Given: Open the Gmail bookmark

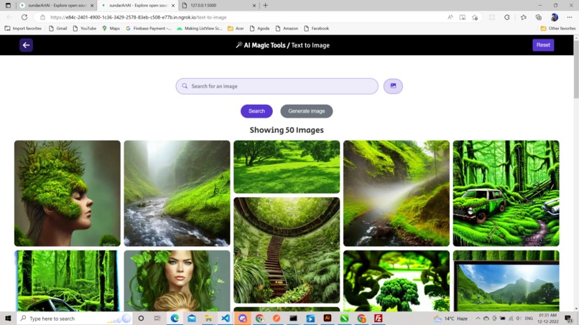Looking at the screenshot, I should (57, 28).
